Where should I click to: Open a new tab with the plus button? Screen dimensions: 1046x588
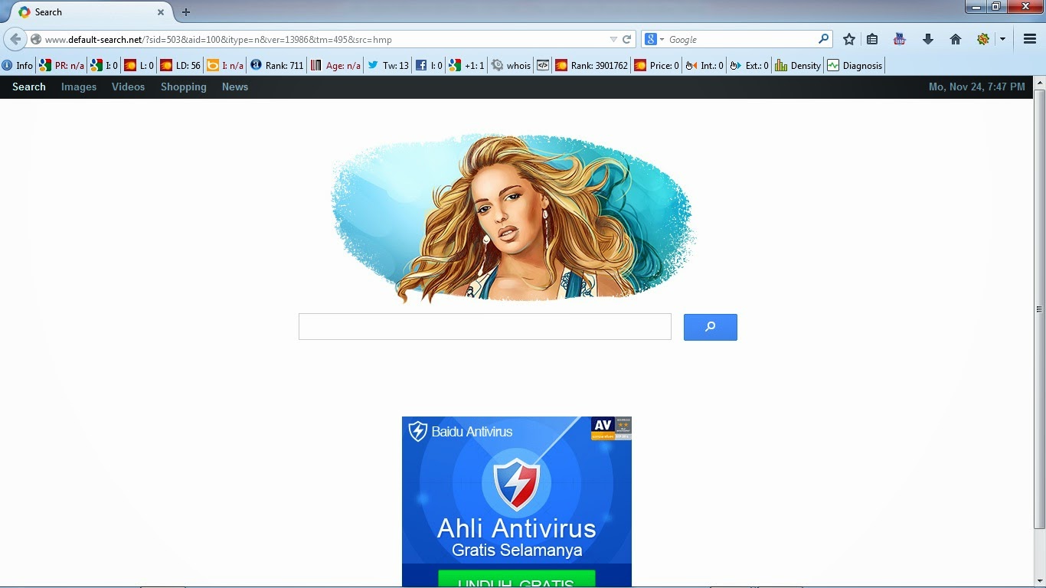tap(186, 12)
